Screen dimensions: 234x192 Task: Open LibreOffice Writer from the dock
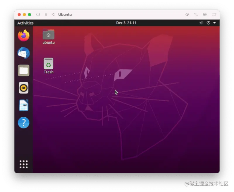click(24, 105)
